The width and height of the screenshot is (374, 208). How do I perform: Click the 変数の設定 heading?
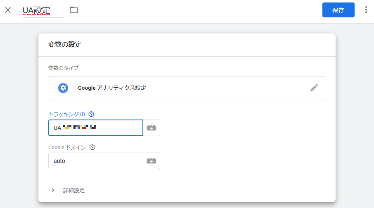[65, 44]
